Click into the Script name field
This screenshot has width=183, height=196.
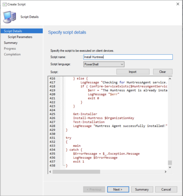[128, 57]
